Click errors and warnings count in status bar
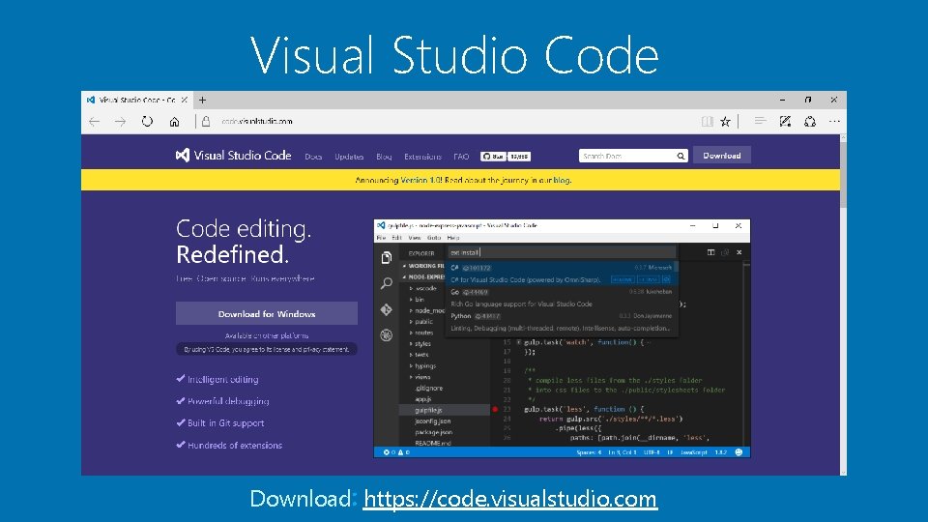 click(x=396, y=452)
